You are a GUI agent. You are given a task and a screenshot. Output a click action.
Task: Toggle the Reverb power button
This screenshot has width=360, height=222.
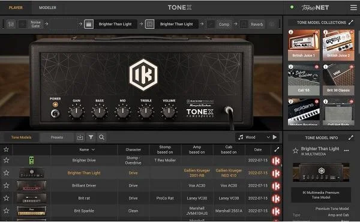coord(244,24)
